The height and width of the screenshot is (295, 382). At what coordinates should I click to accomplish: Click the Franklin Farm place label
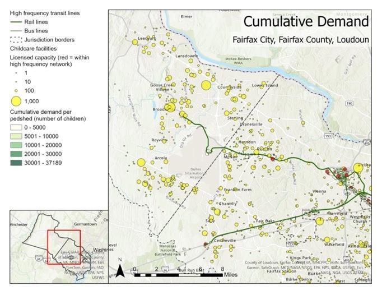(238, 190)
